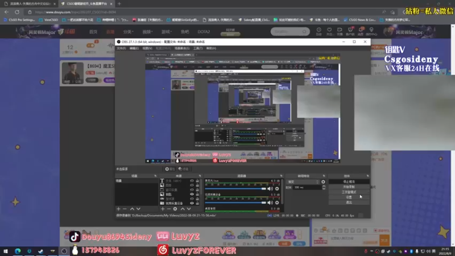This screenshot has width=455, height=256.
Task: Open 设置 settings in Controls panel
Action: coord(349,197)
